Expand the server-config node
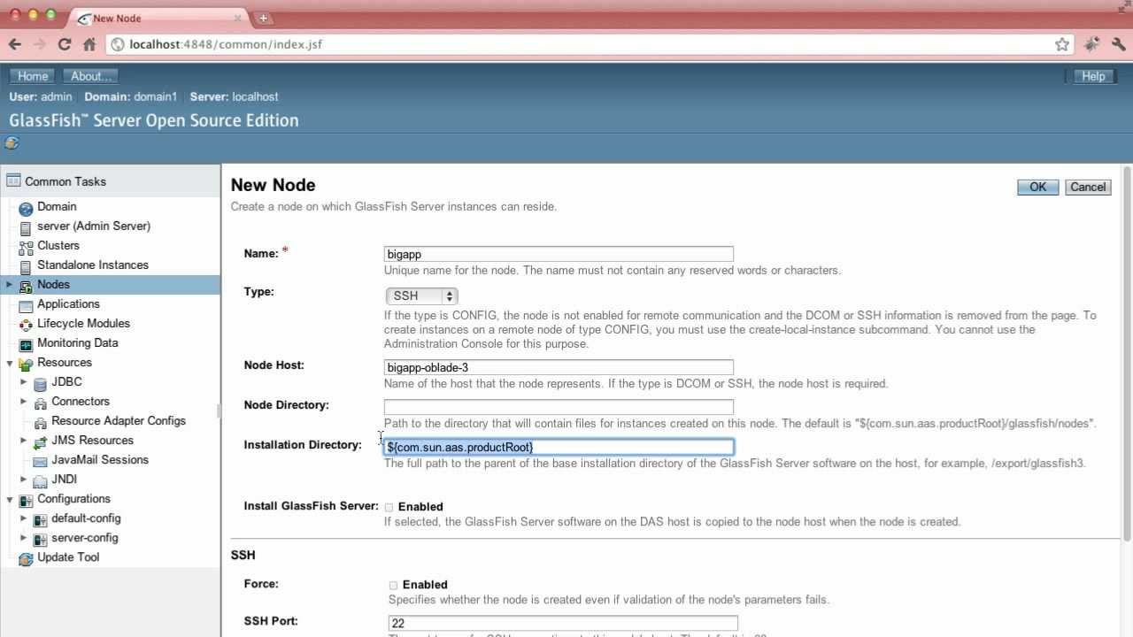 (24, 538)
